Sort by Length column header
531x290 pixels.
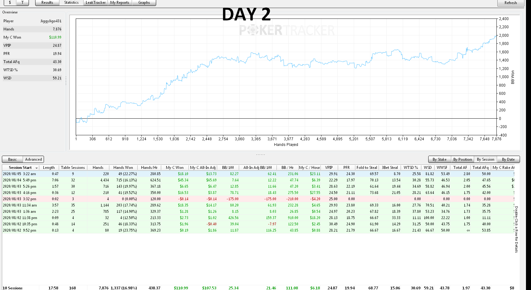point(49,168)
